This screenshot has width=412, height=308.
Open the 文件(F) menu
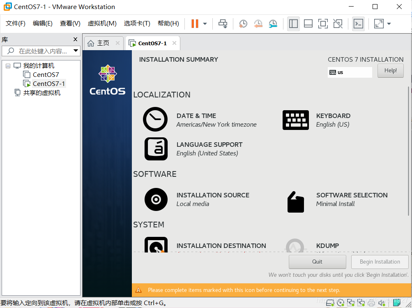point(16,23)
